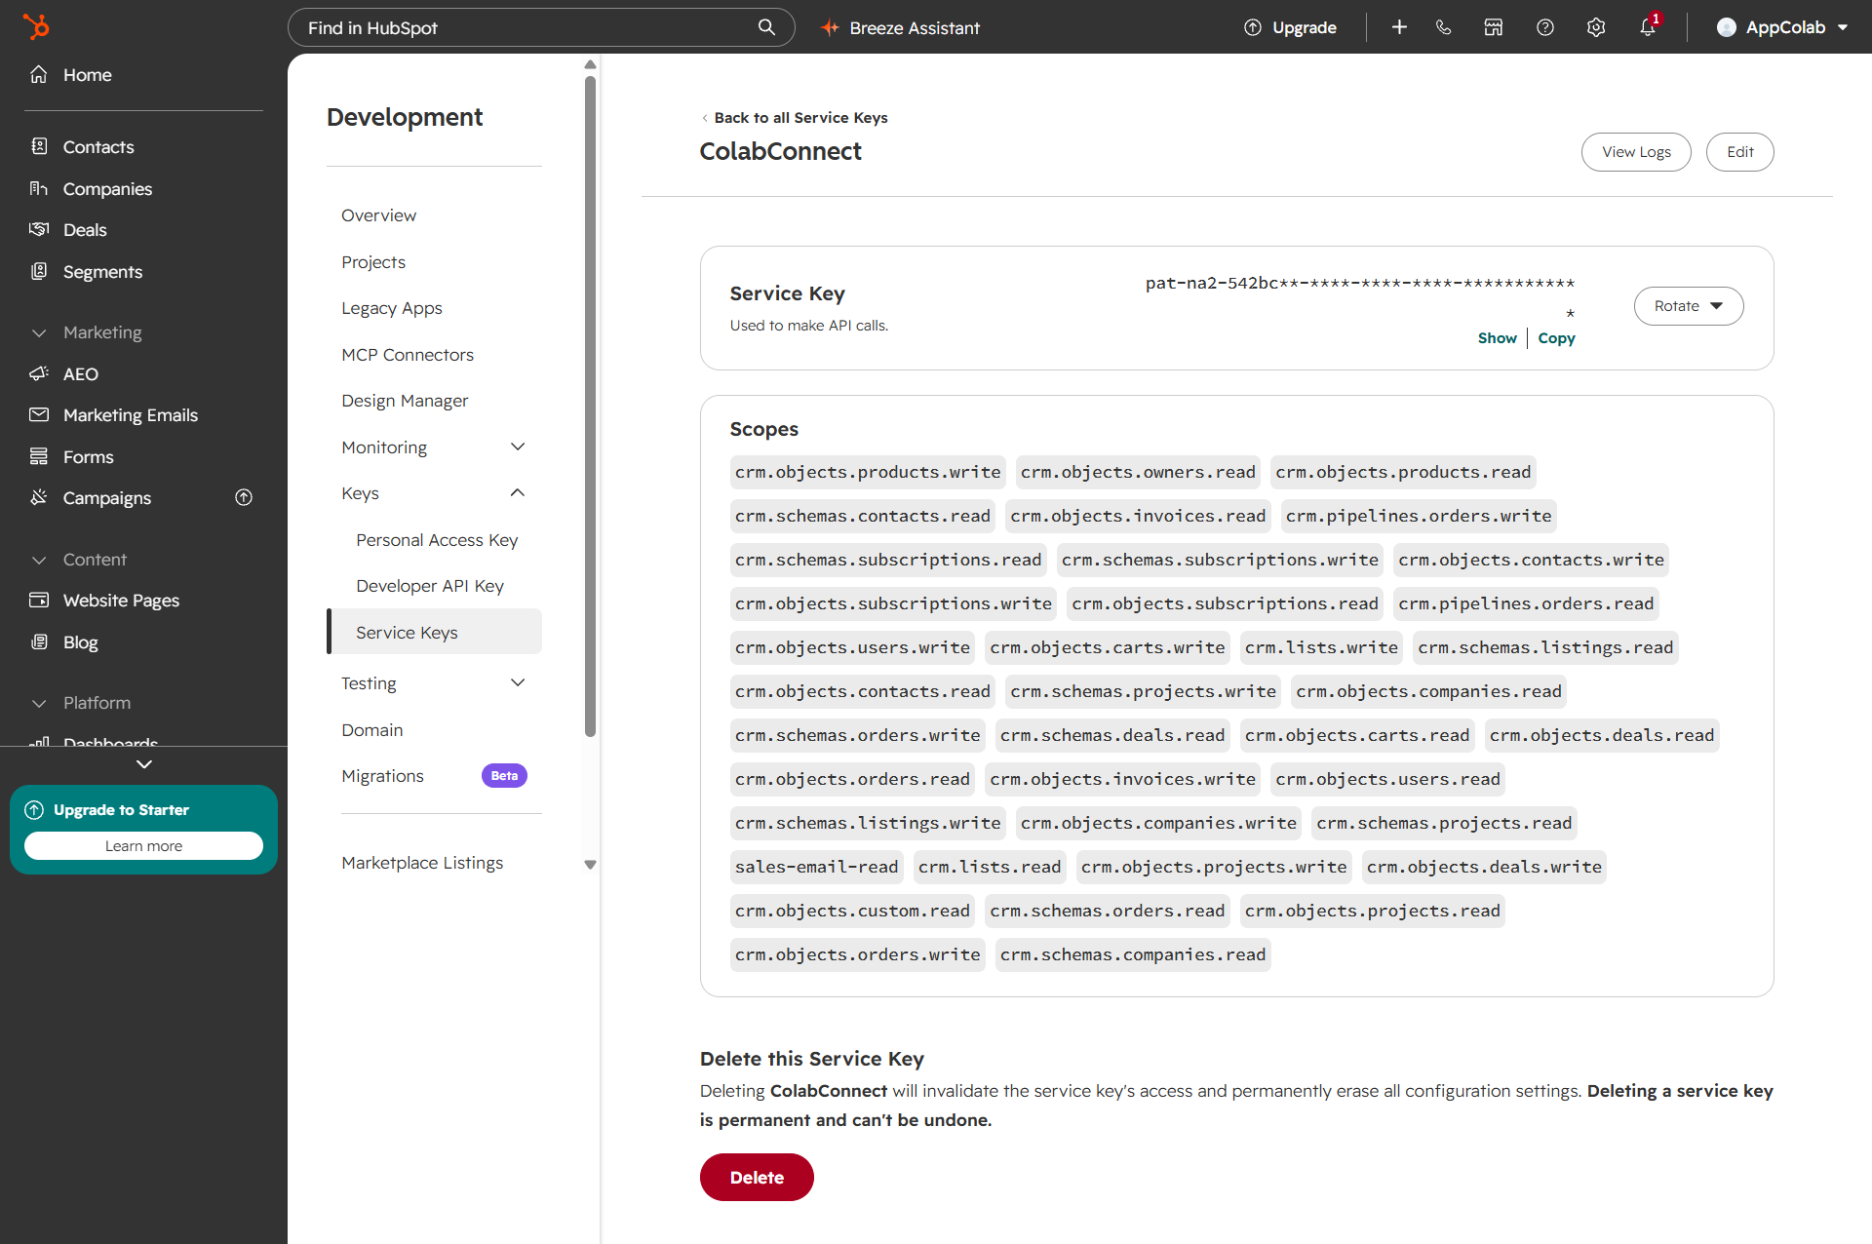
Task: Show the service key value
Action: (1497, 337)
